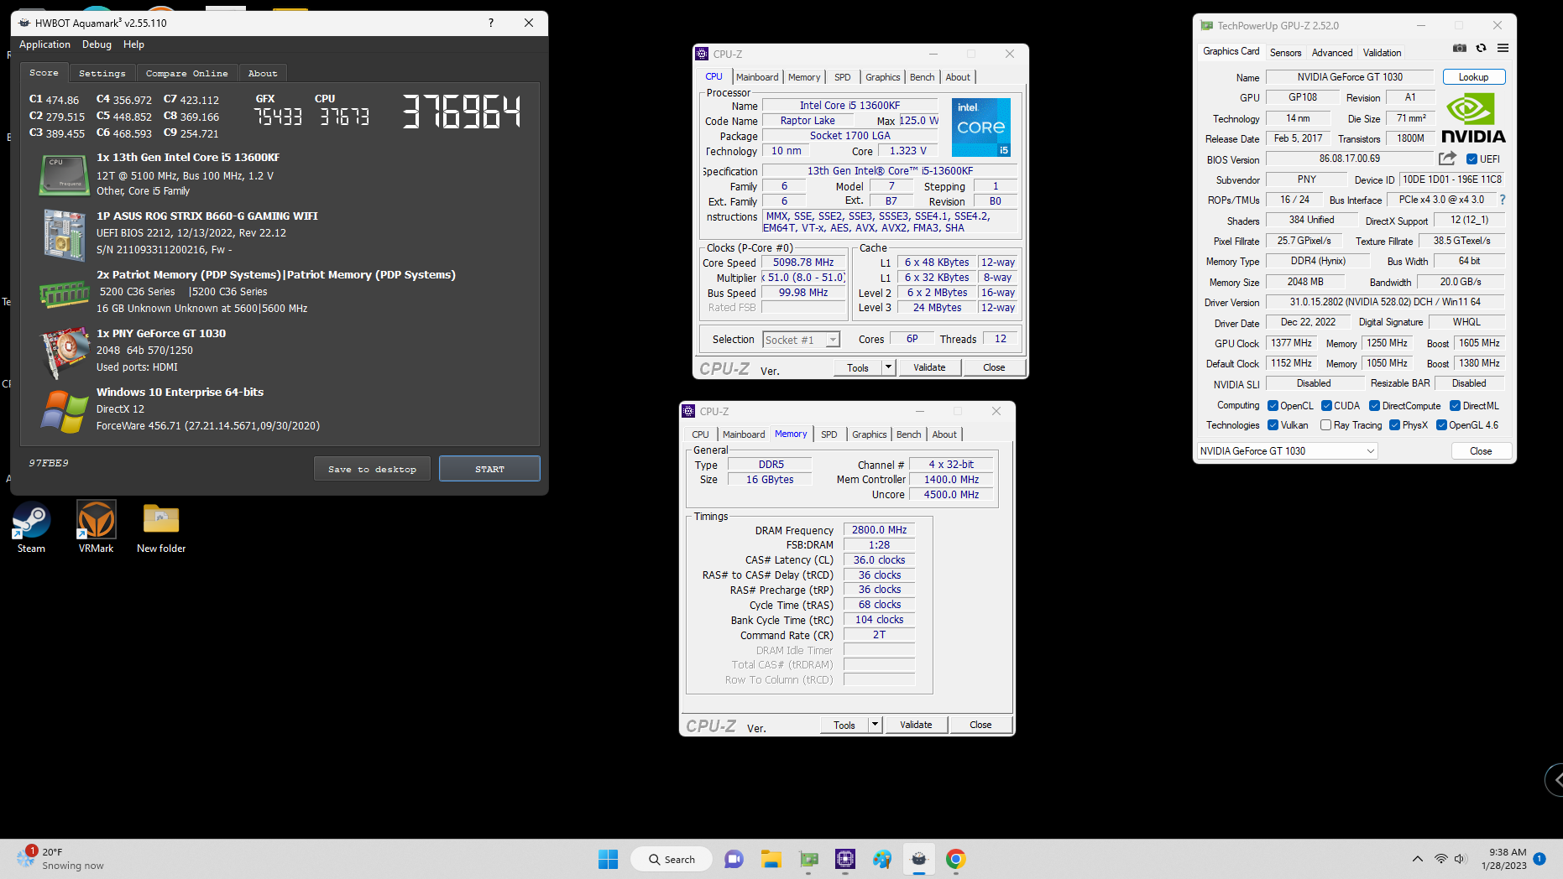Click the Lookup button in GPU-Z
The height and width of the screenshot is (879, 1563).
[1473, 77]
